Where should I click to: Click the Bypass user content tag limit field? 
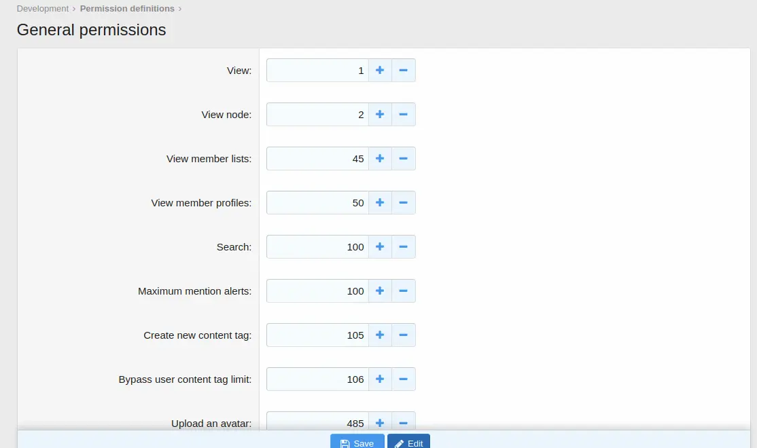pos(317,379)
